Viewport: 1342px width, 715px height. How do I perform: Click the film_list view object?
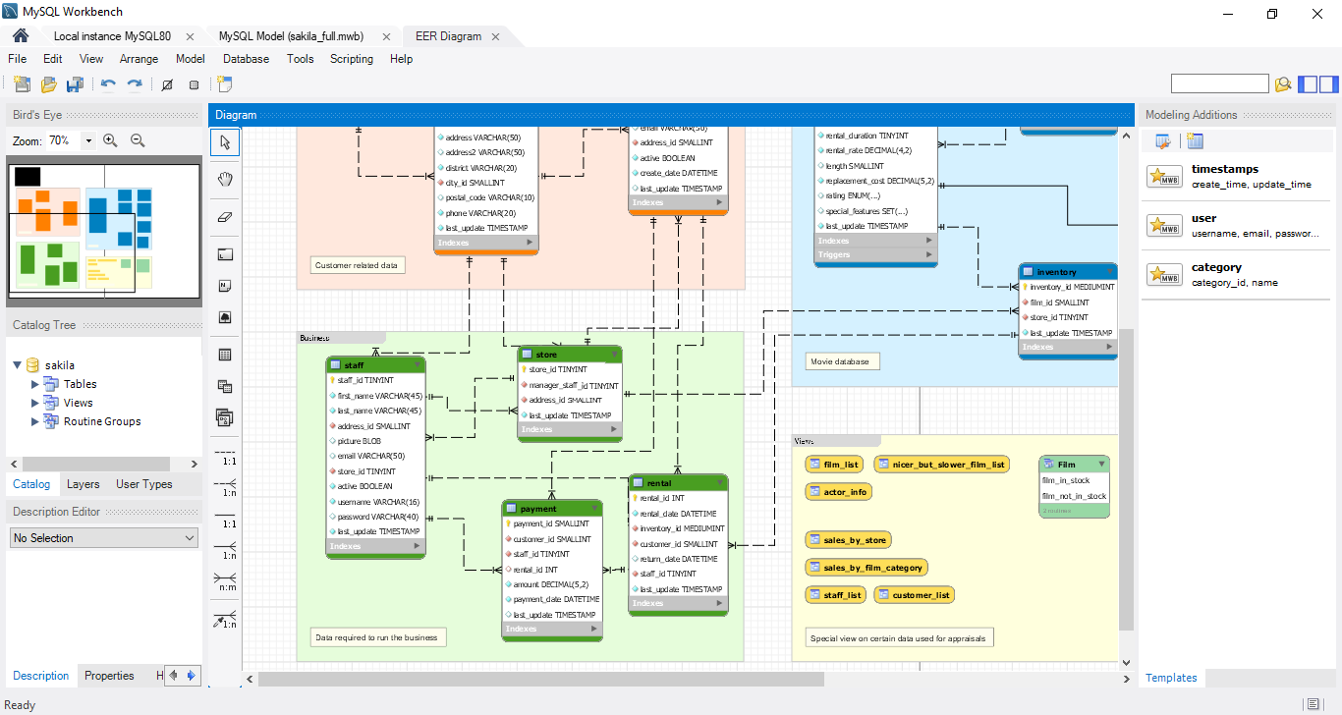click(x=833, y=465)
